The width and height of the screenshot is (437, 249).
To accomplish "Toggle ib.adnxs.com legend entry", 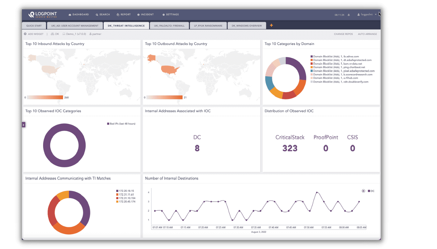I will [335, 56].
